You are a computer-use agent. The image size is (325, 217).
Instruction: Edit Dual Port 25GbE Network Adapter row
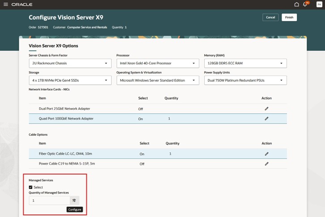266,108
